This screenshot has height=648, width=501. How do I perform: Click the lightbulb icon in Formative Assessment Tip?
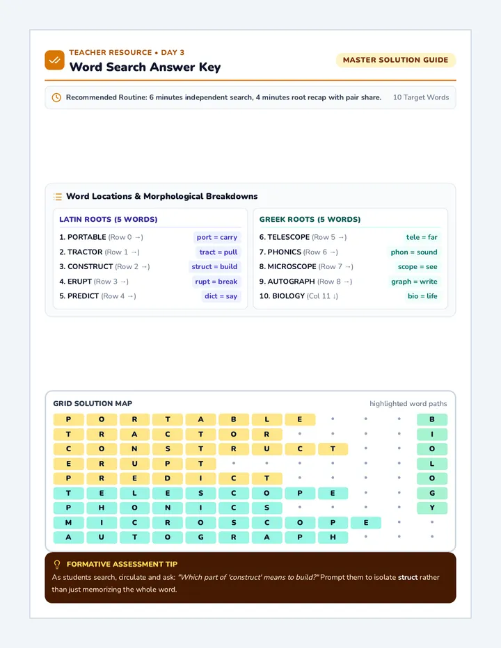57,564
